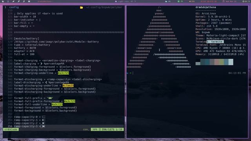
Task: Click the 'bar-width = 10' line
Action: click(x=25, y=16)
